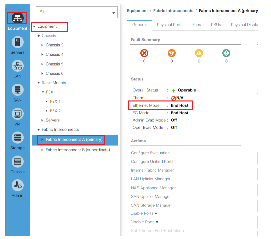Open the Disable Ports dropdown
Viewport: 271px width, 239px height.
(x=144, y=222)
